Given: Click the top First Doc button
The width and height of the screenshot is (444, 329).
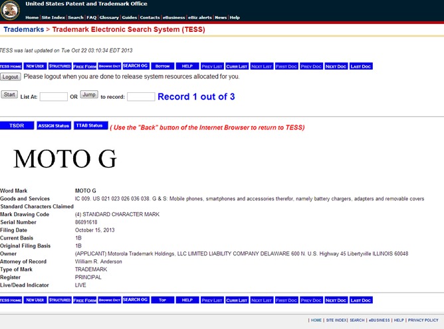Looking at the screenshot, I should click(286, 66).
